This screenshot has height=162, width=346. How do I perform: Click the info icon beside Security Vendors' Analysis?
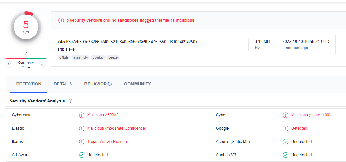(71, 101)
